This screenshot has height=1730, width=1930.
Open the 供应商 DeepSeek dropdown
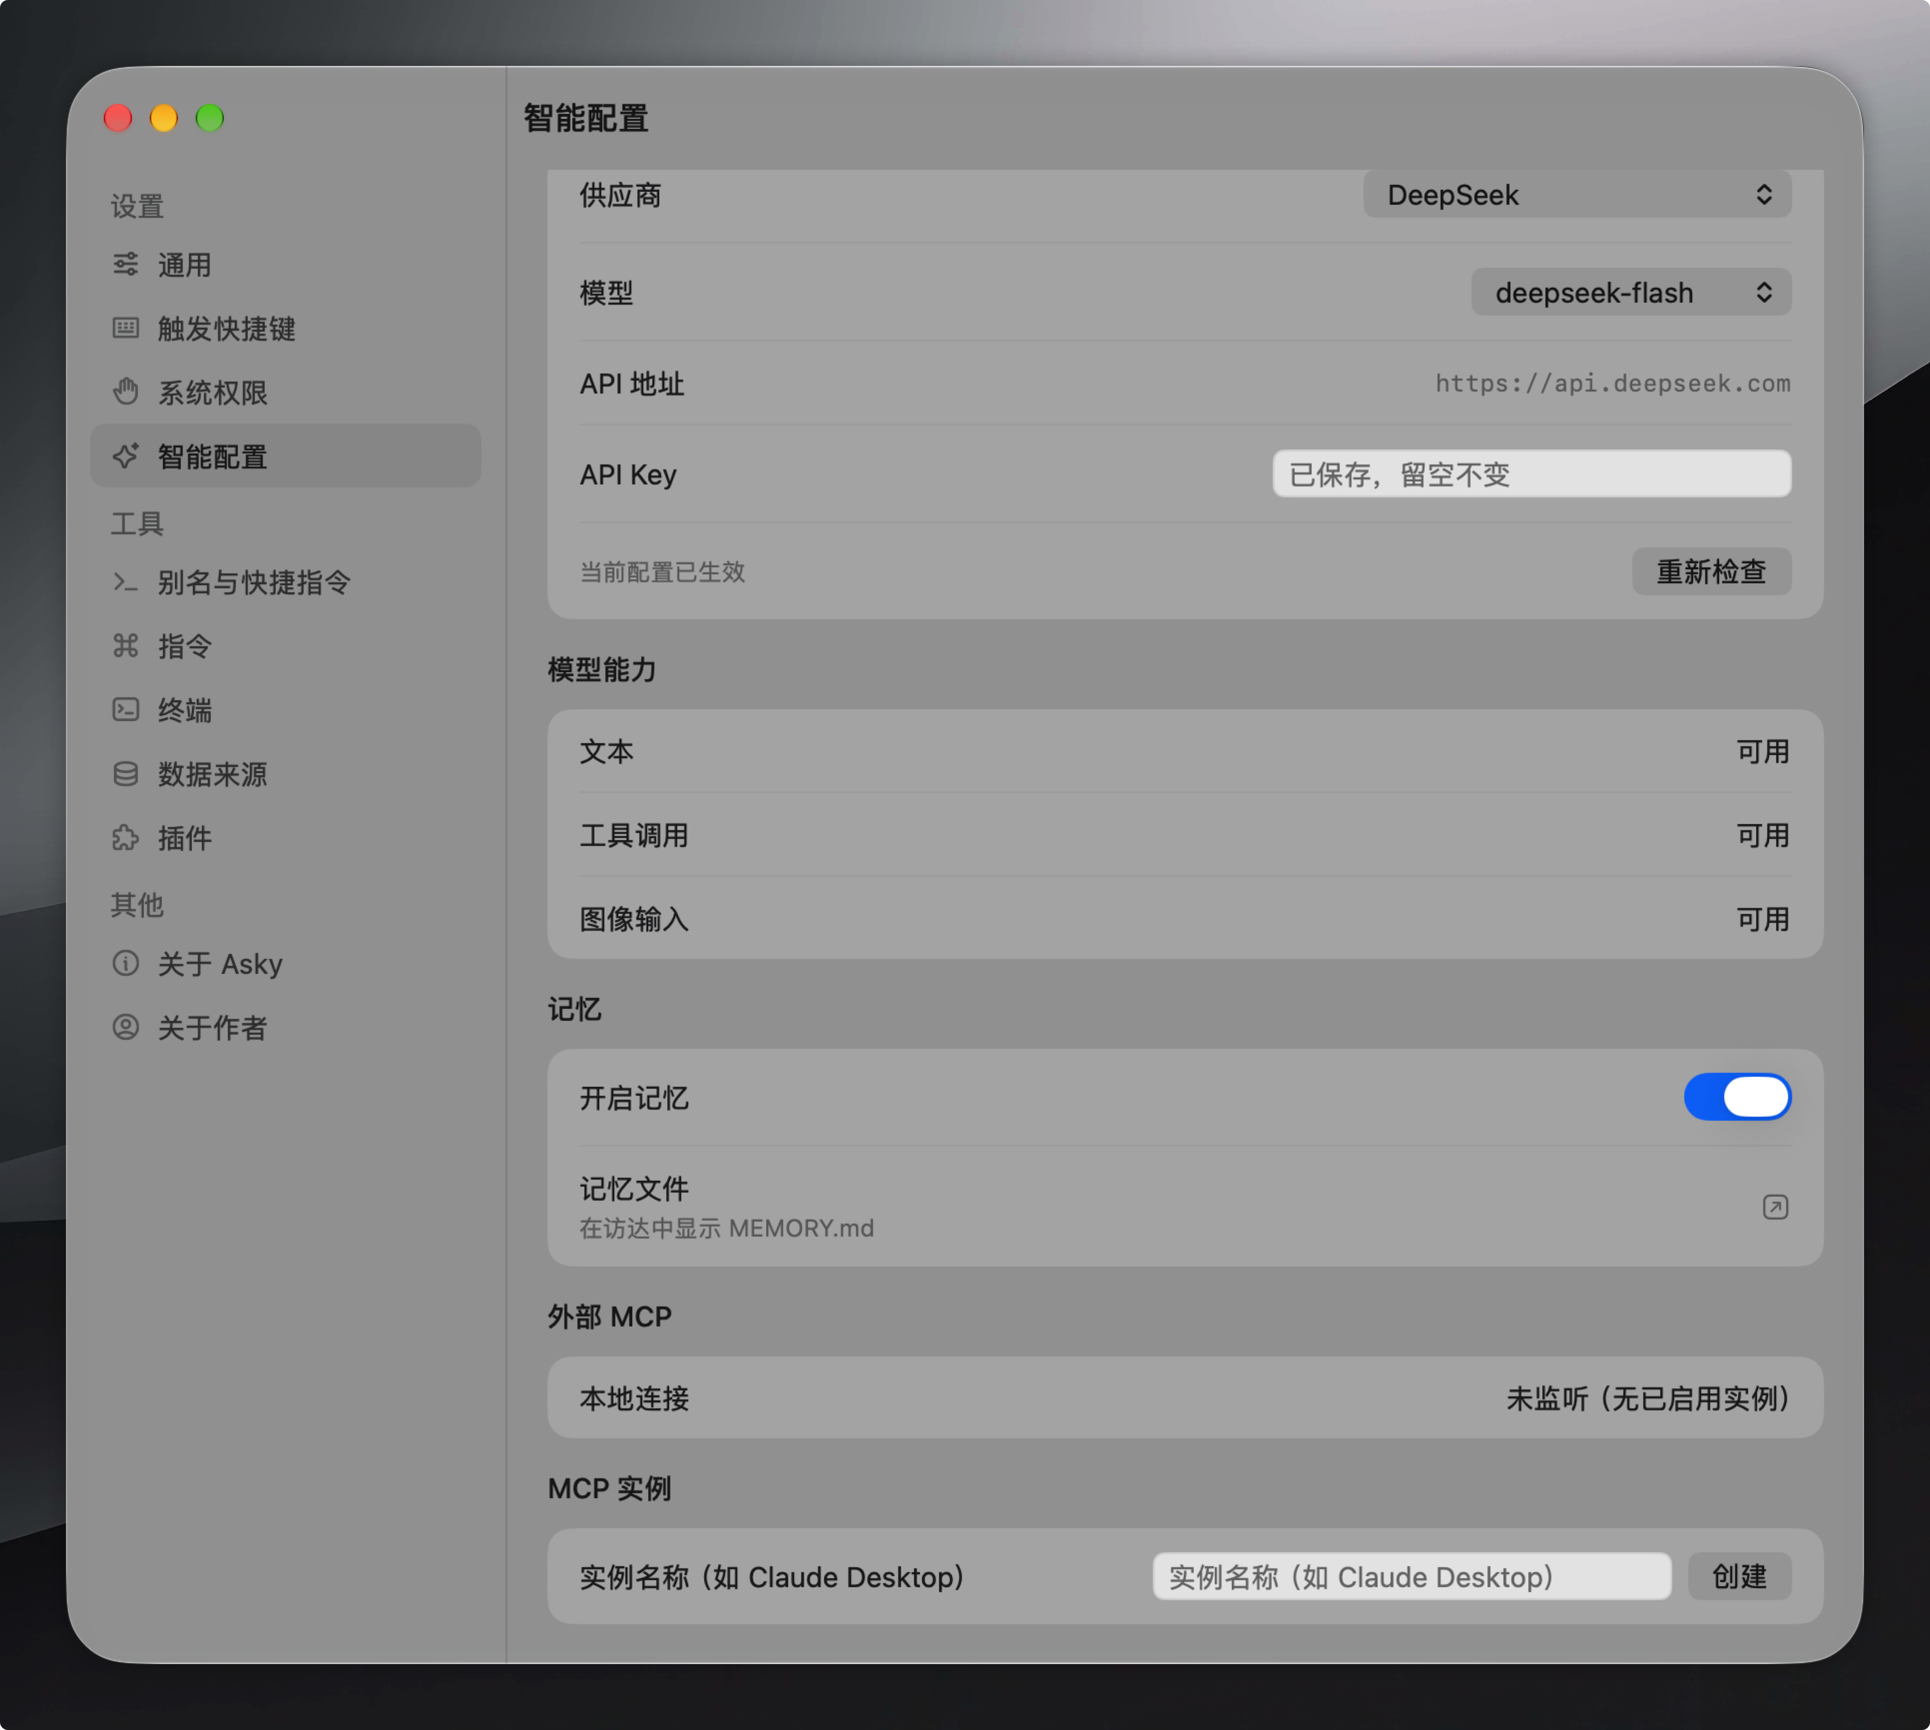pos(1577,195)
